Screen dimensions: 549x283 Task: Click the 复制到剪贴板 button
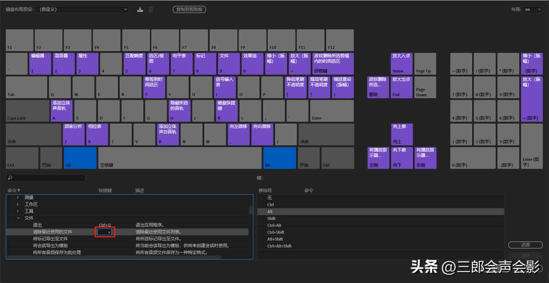pos(189,9)
